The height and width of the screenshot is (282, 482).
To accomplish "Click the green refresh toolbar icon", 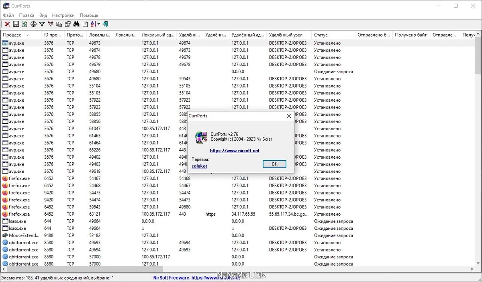I will [x=25, y=24].
